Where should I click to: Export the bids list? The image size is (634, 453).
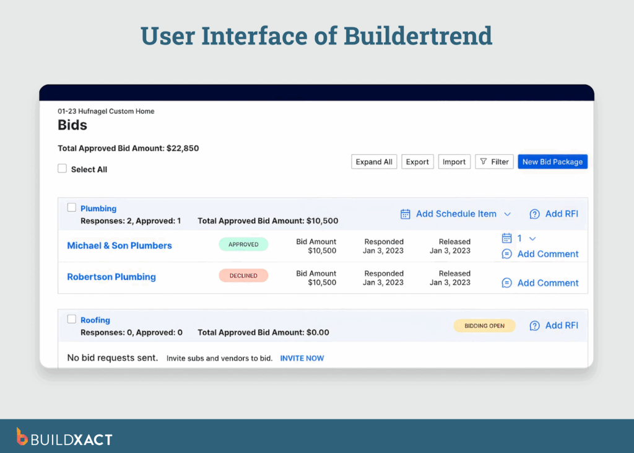click(417, 161)
